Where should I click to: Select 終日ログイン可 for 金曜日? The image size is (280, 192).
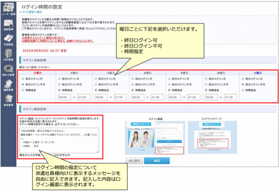click(206, 79)
